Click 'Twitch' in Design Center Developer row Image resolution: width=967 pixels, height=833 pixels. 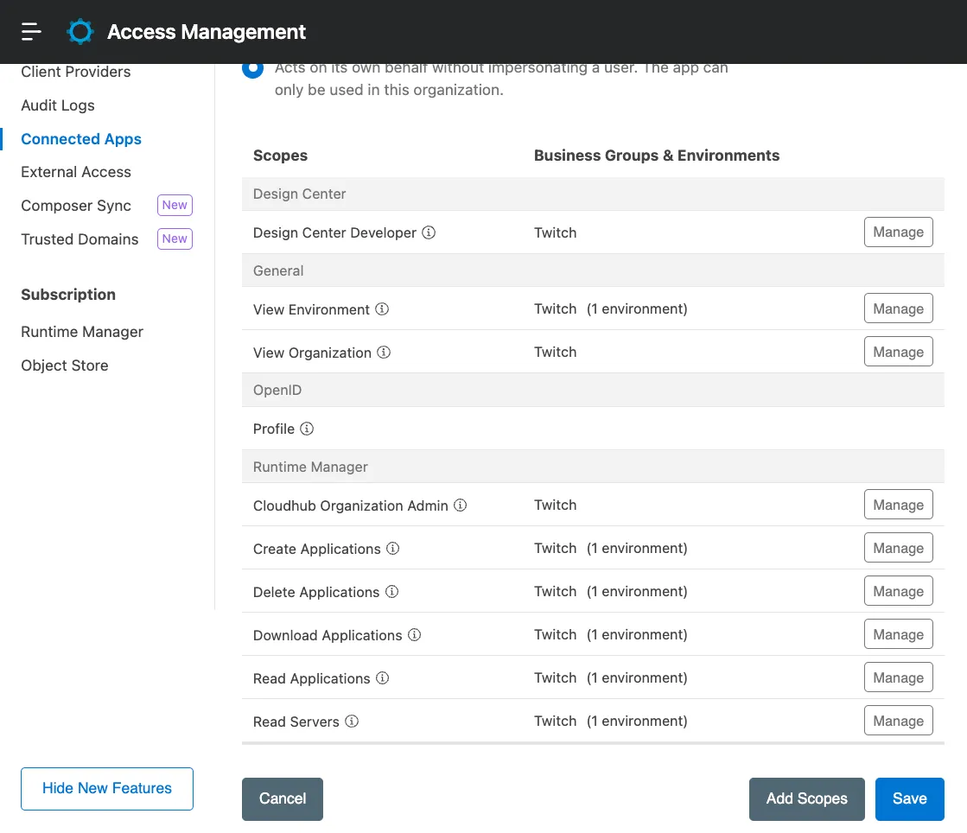point(555,232)
